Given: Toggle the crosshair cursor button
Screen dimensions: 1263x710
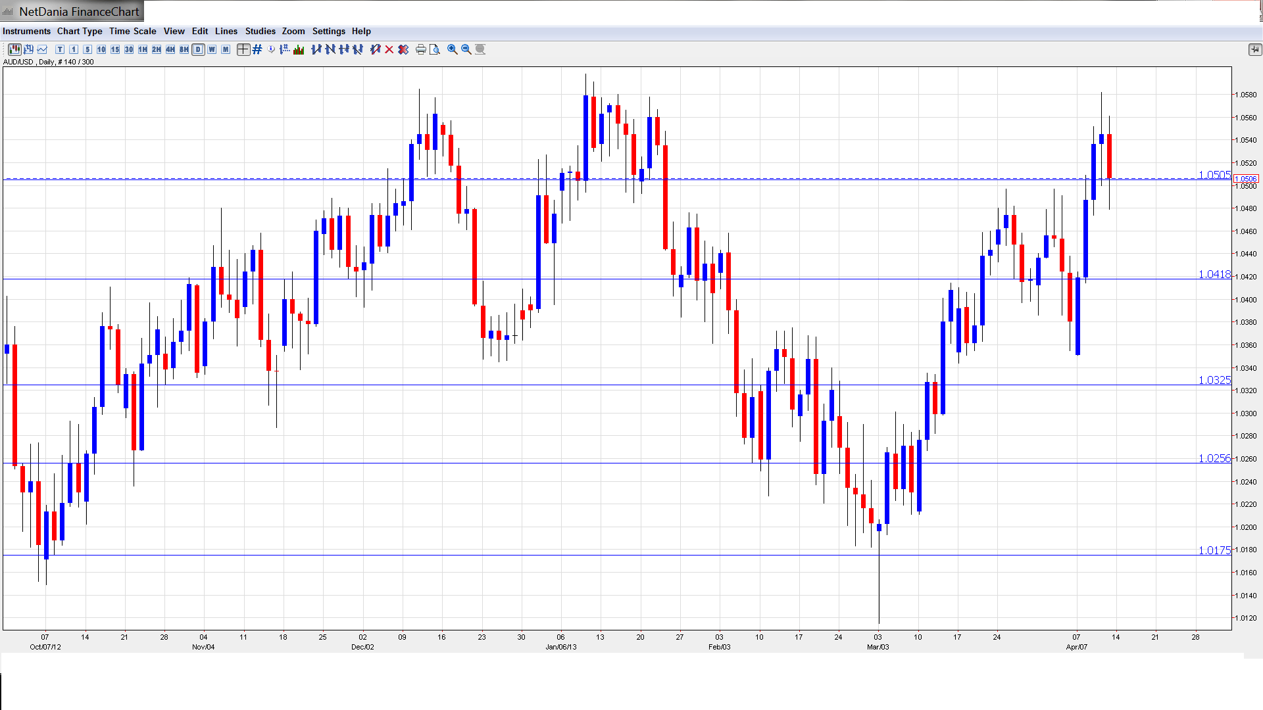Looking at the screenshot, I should 243,49.
